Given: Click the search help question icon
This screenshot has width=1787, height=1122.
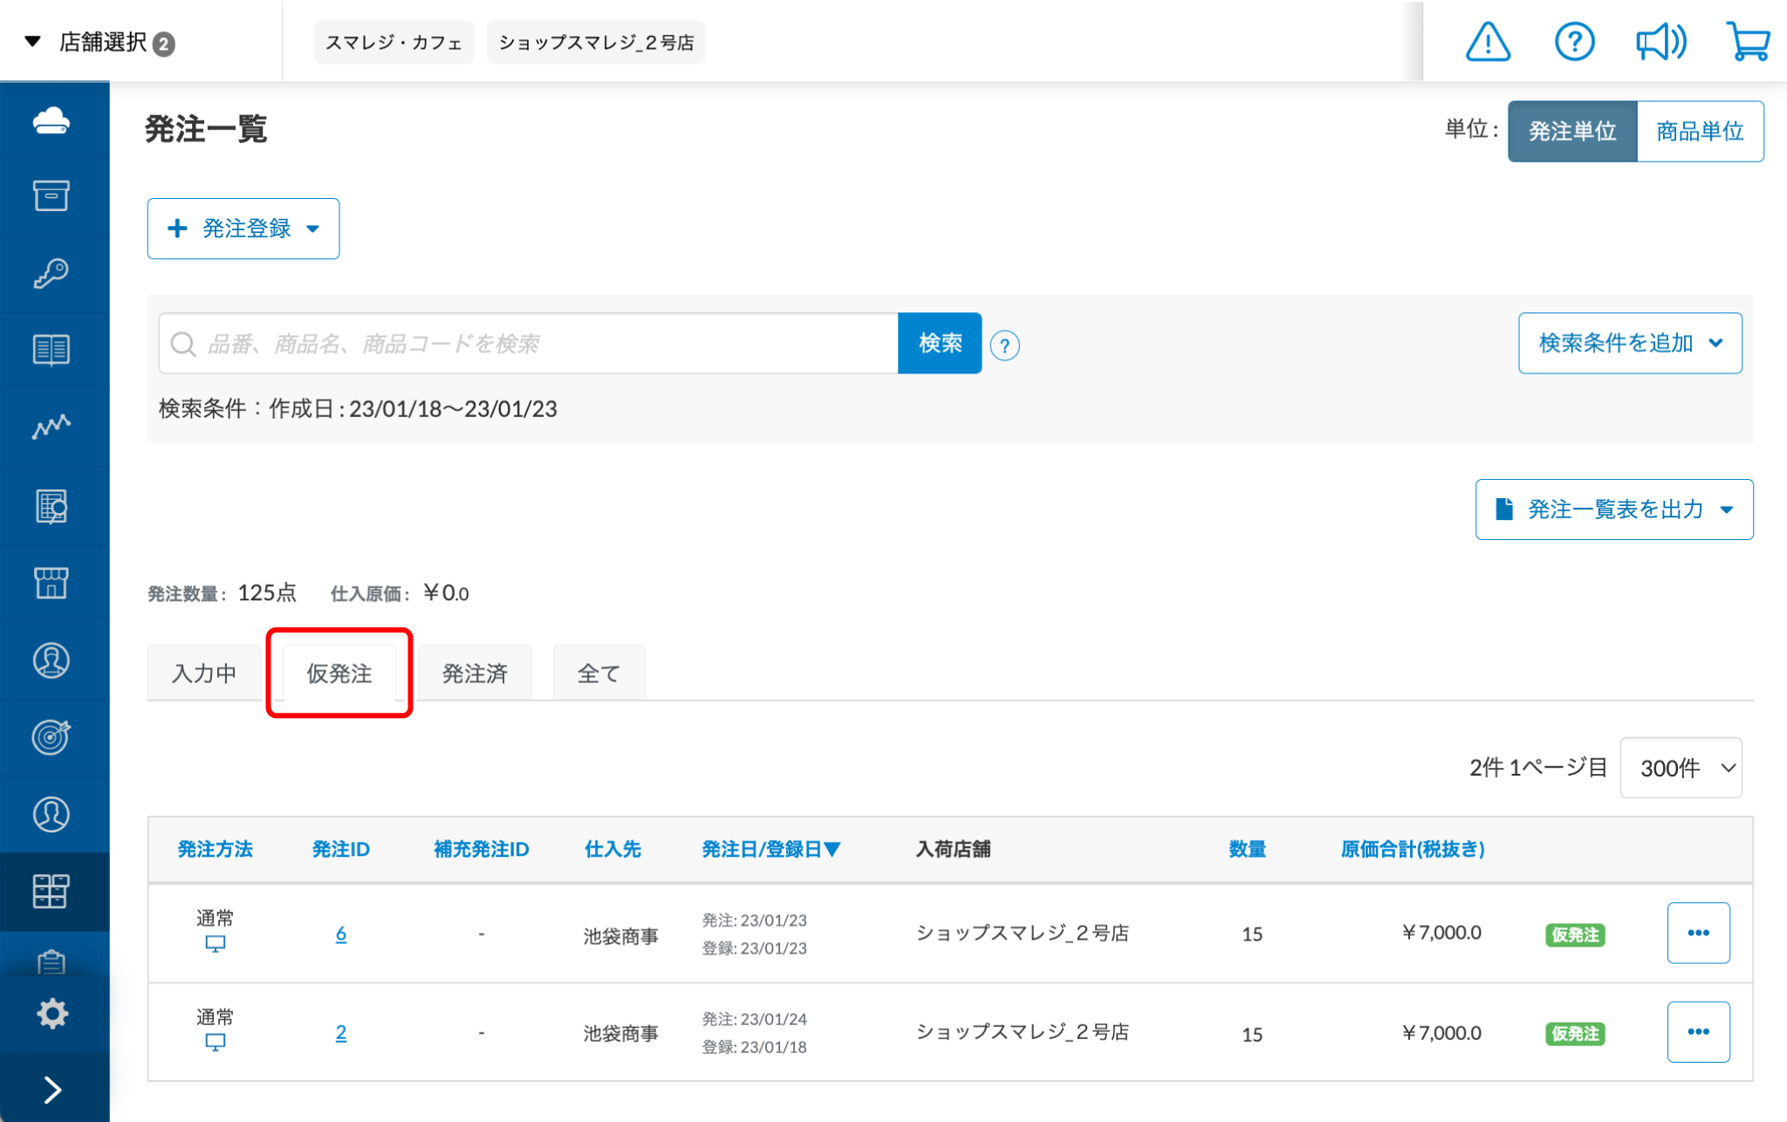Looking at the screenshot, I should pos(1005,345).
